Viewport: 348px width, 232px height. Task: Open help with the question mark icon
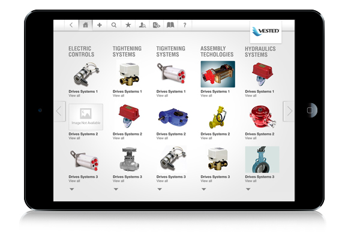tap(185, 25)
